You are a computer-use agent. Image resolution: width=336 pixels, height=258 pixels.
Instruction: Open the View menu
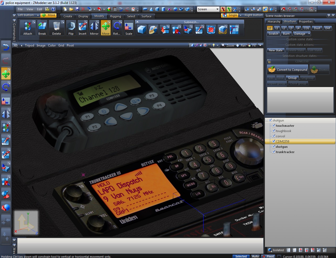tap(30, 9)
